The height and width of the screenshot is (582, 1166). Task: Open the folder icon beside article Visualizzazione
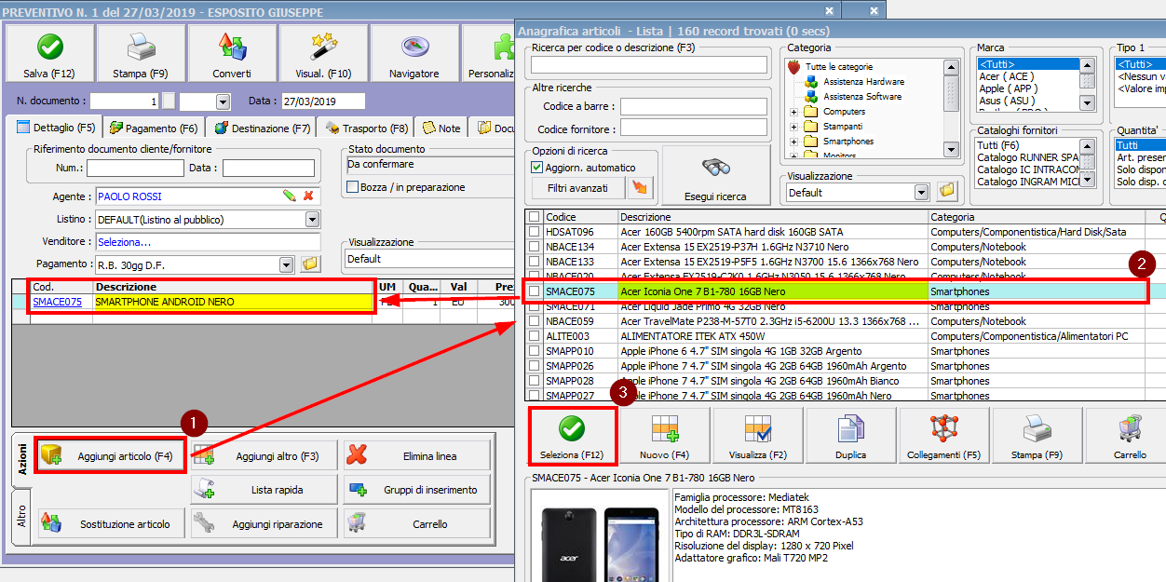point(947,192)
